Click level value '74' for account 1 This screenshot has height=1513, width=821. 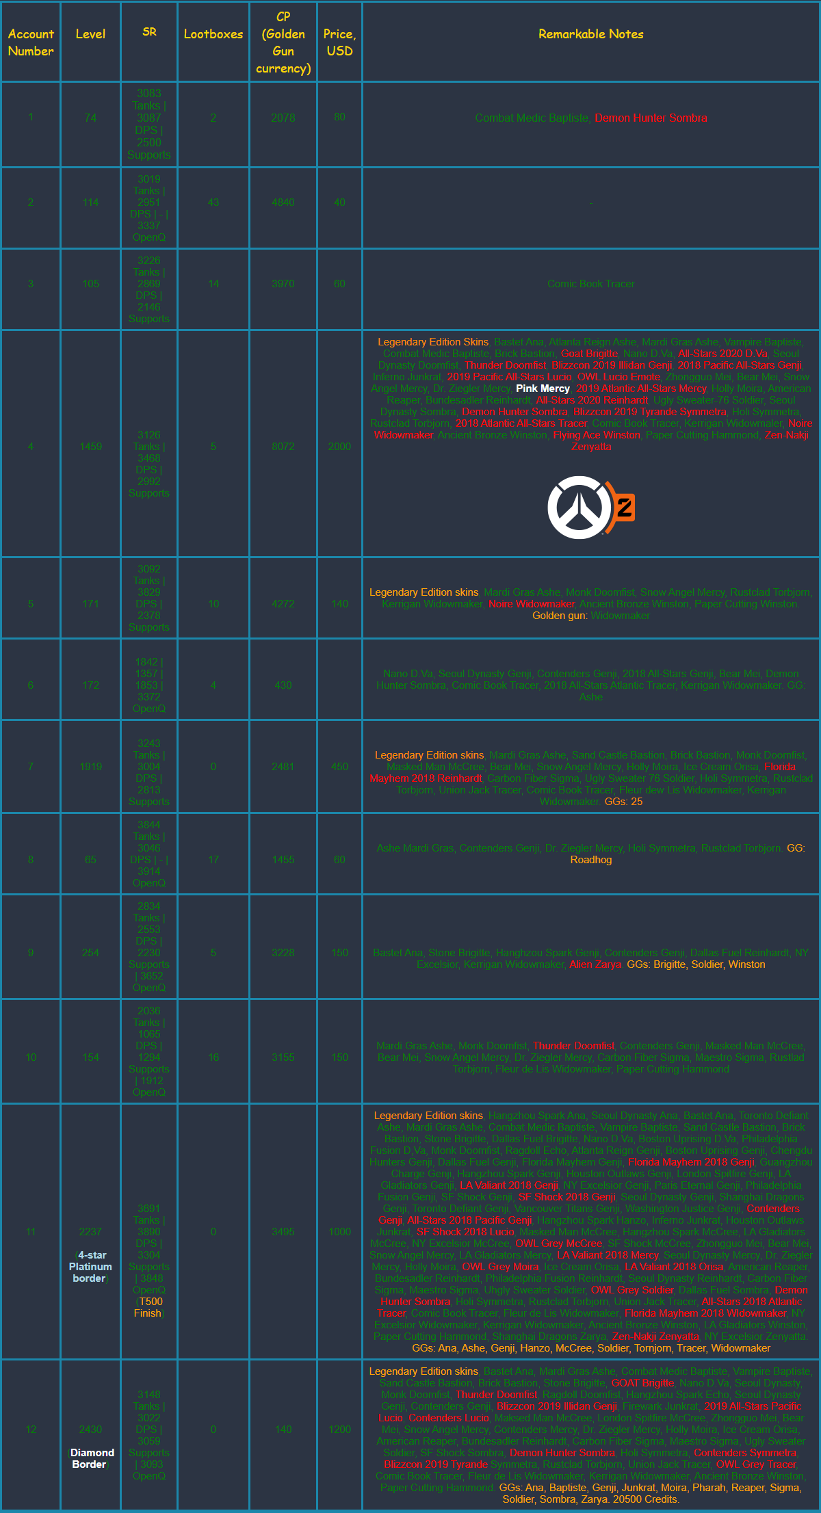pyautogui.click(x=90, y=118)
